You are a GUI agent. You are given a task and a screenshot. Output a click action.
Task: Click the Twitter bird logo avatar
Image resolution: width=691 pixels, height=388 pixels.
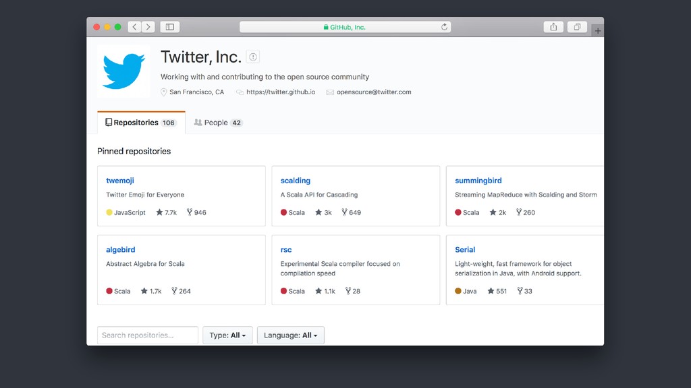click(x=124, y=71)
